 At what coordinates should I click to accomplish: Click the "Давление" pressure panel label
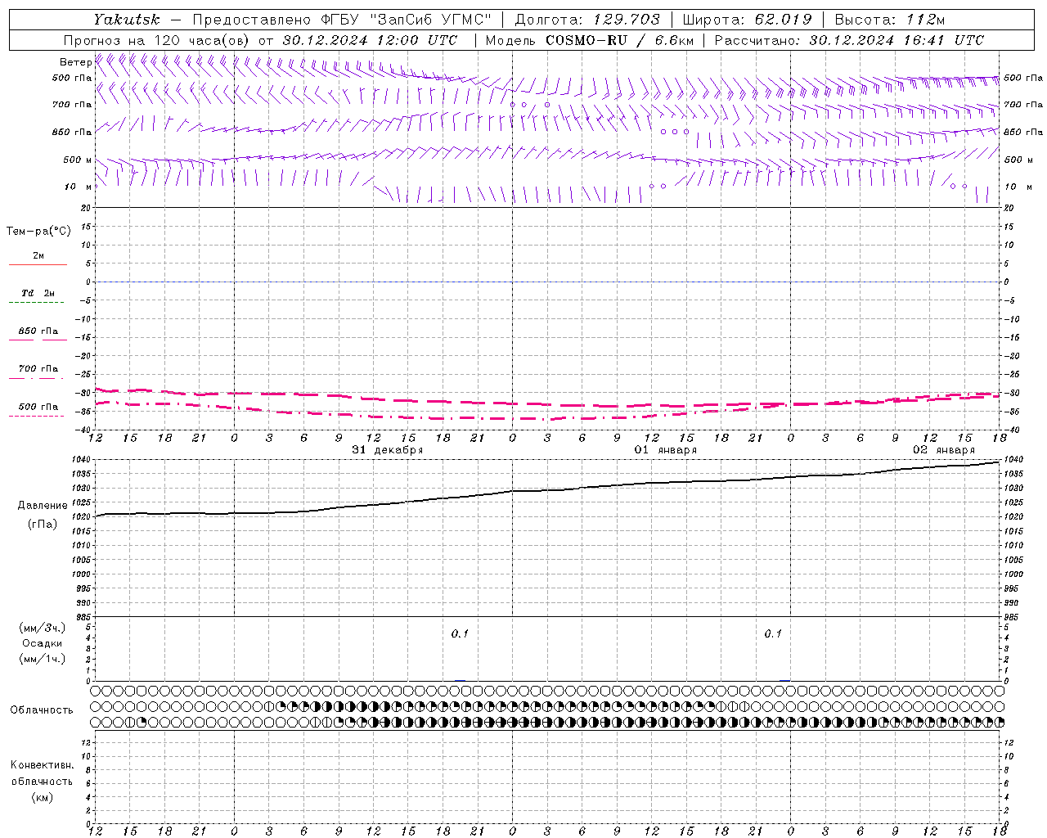point(42,506)
